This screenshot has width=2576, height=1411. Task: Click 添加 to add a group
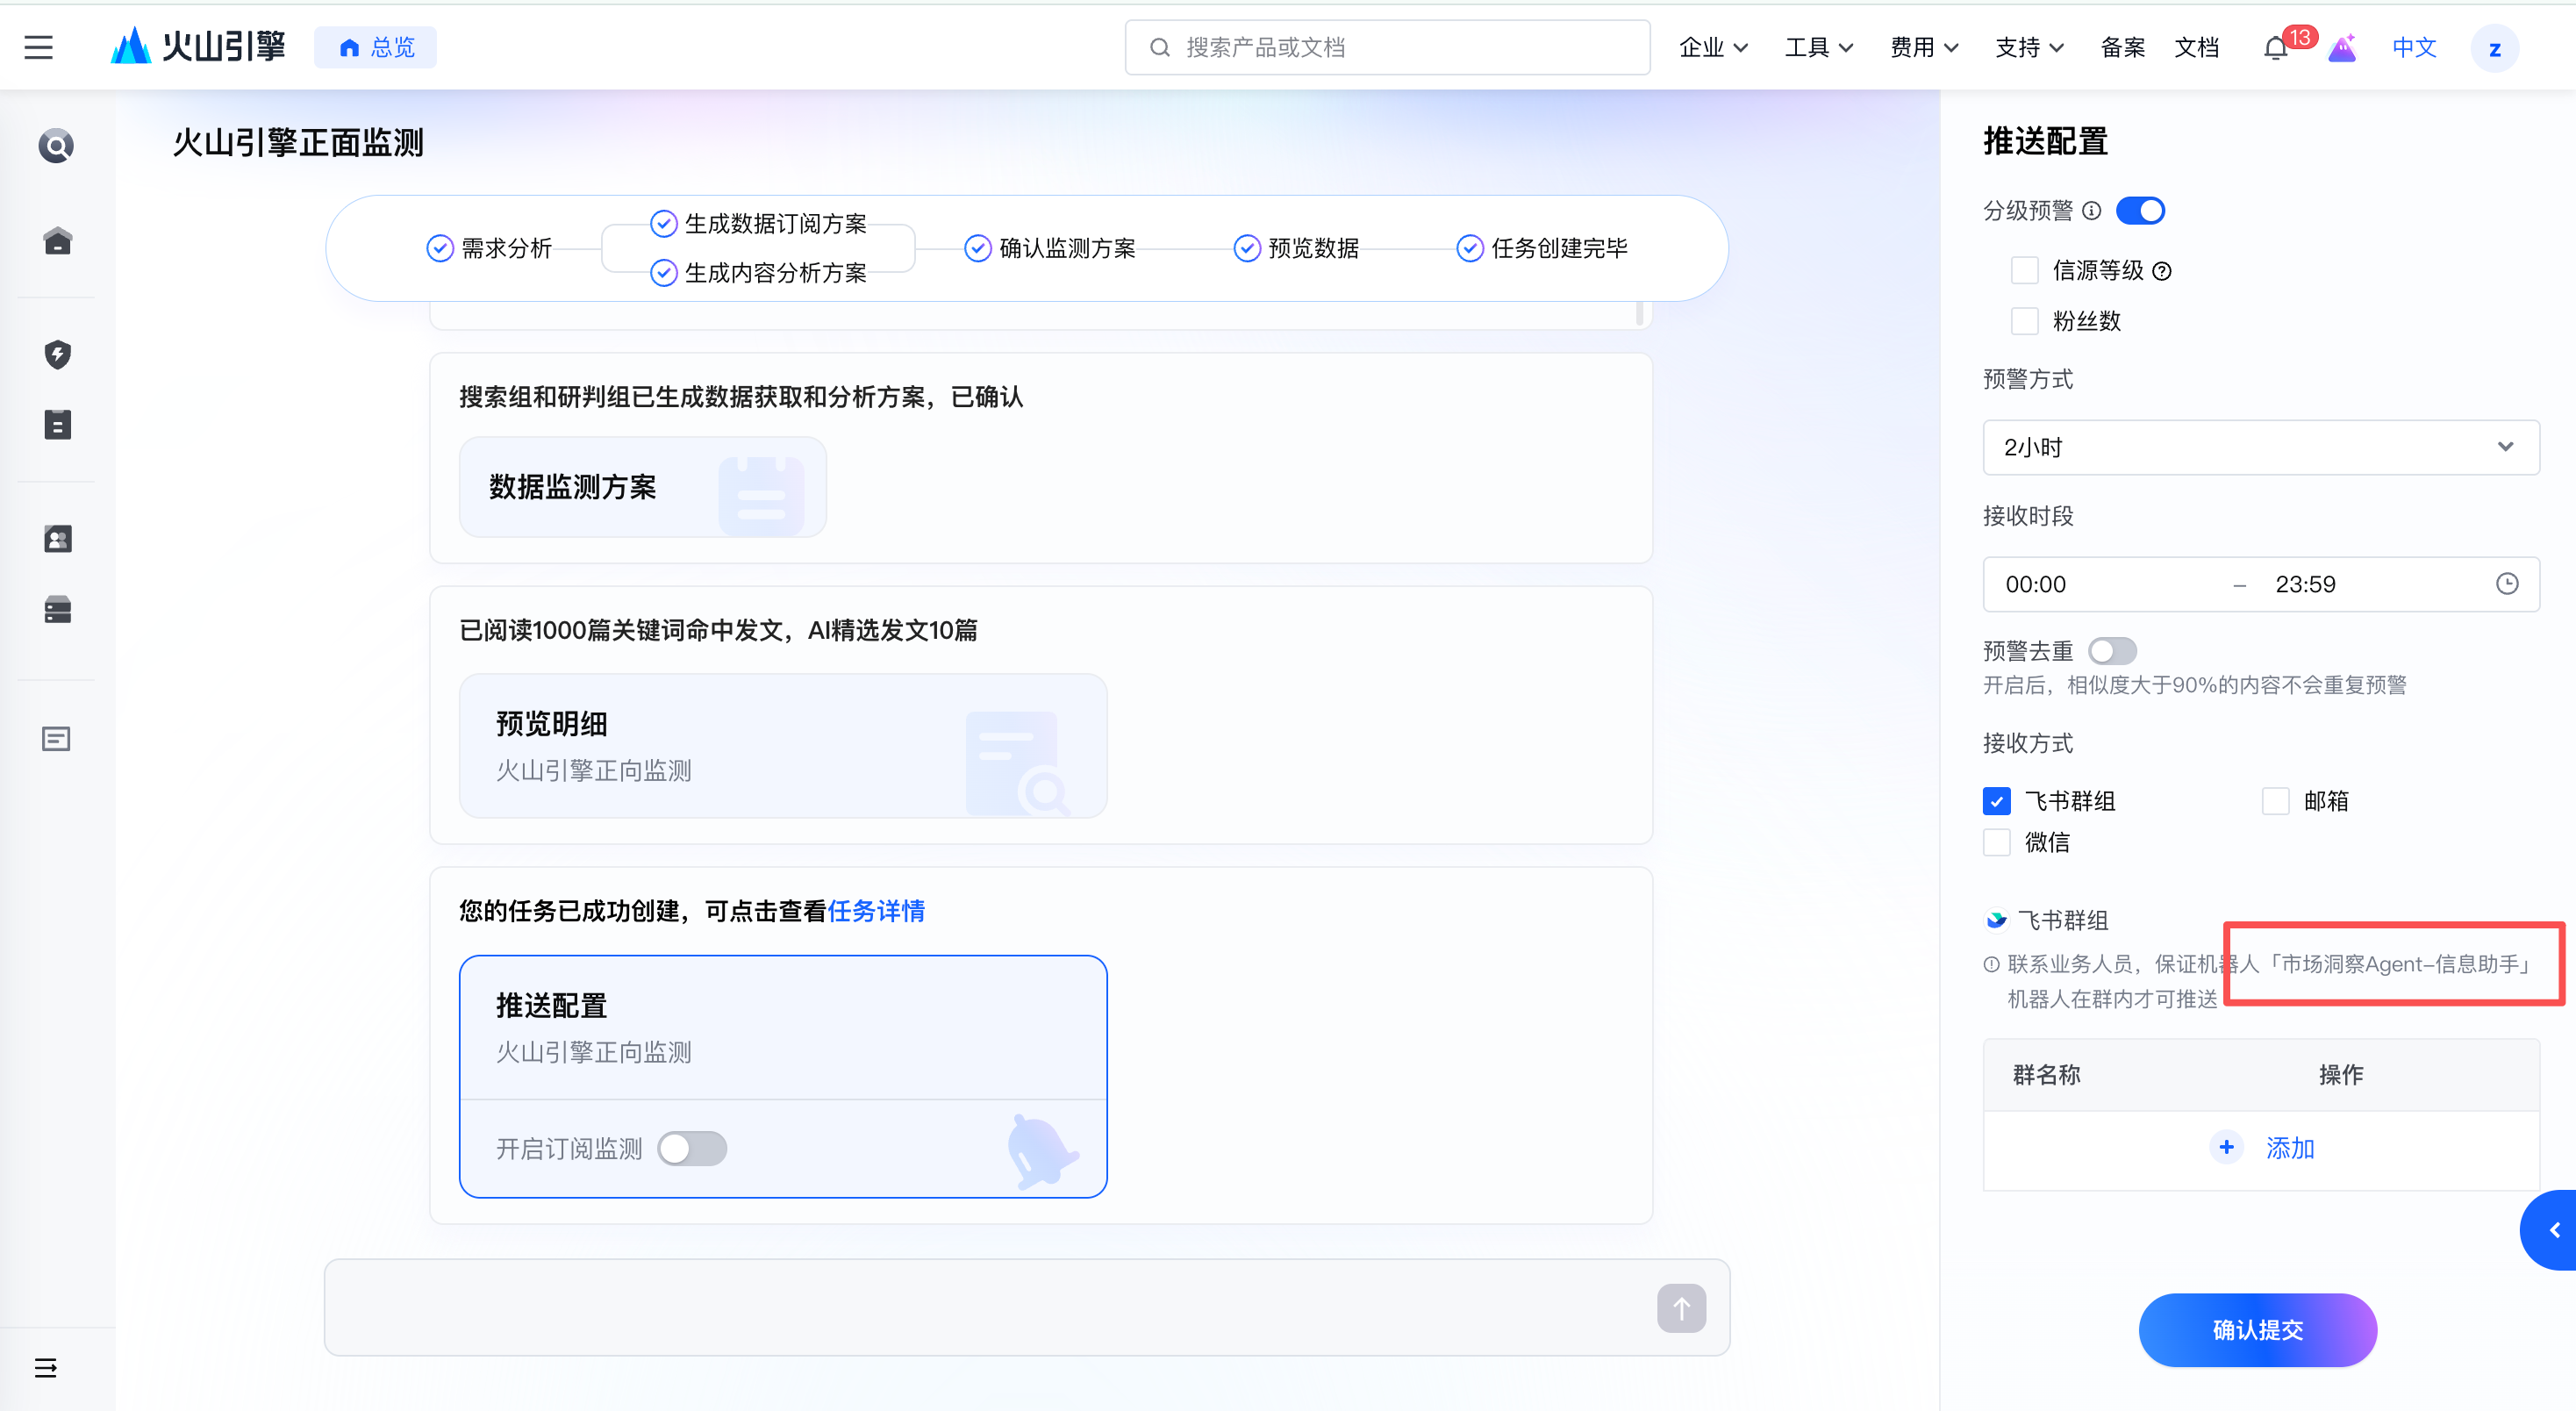click(2261, 1147)
